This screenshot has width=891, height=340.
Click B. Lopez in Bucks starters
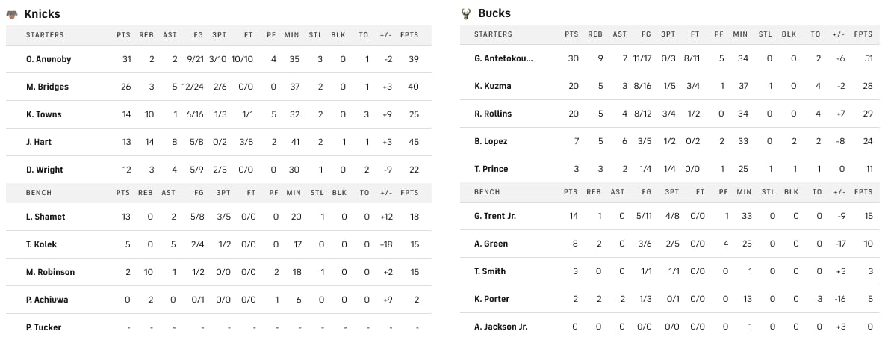pos(491,141)
